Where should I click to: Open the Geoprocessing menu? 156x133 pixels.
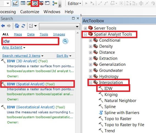coord(8,12)
